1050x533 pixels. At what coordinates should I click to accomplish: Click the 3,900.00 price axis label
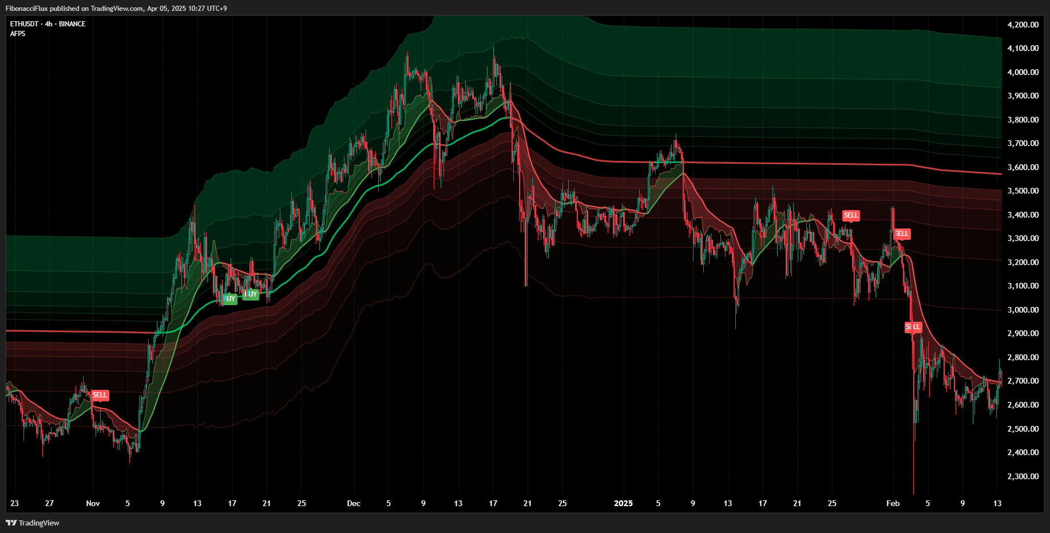1023,96
